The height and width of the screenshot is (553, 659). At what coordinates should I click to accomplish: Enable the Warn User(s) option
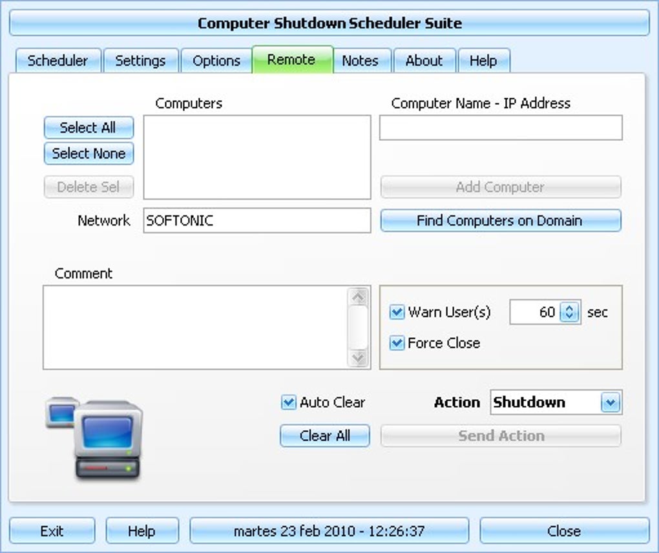396,312
